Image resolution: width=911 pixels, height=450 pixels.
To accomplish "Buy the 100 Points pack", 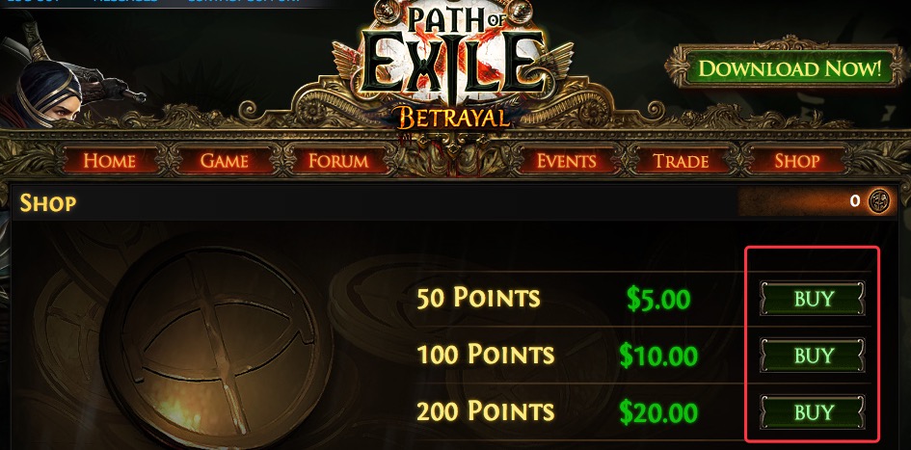I will click(x=813, y=356).
